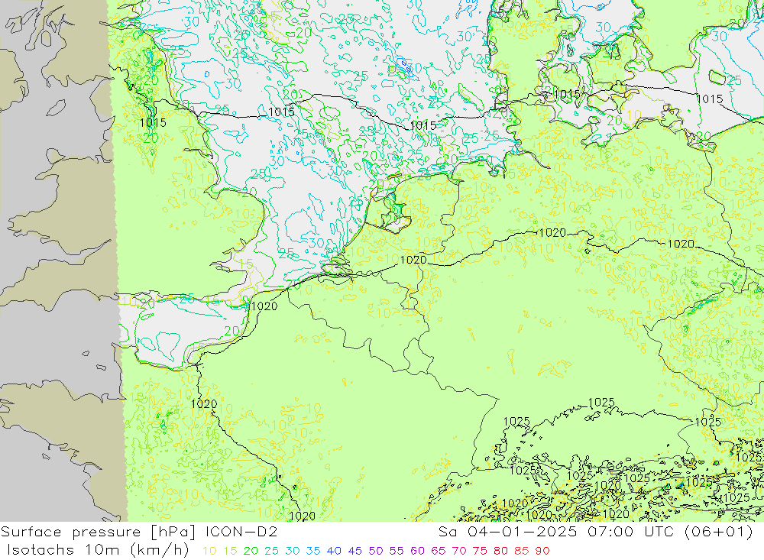Screen dimensions: 764x560
Task: Select the isotach legend value 70
Action: 459,552
